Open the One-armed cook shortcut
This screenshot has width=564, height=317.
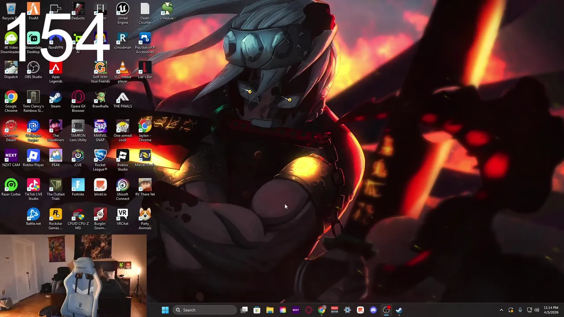[122, 131]
